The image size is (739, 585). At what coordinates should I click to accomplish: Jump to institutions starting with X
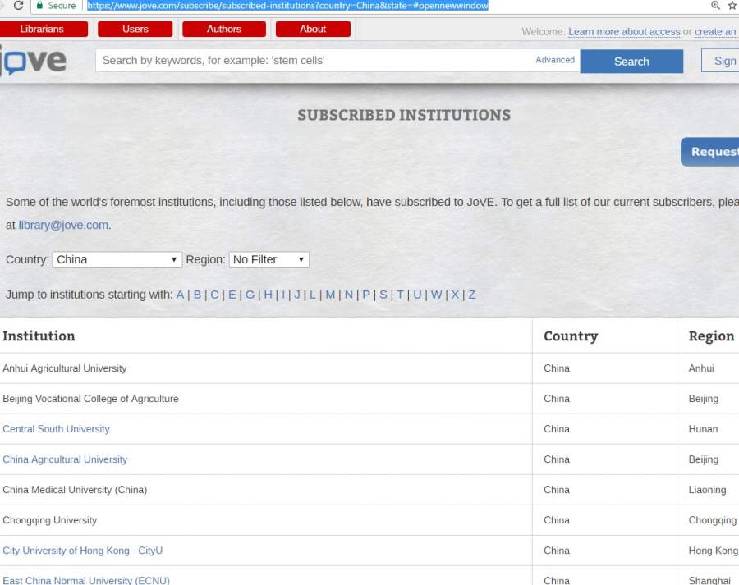pyautogui.click(x=455, y=295)
